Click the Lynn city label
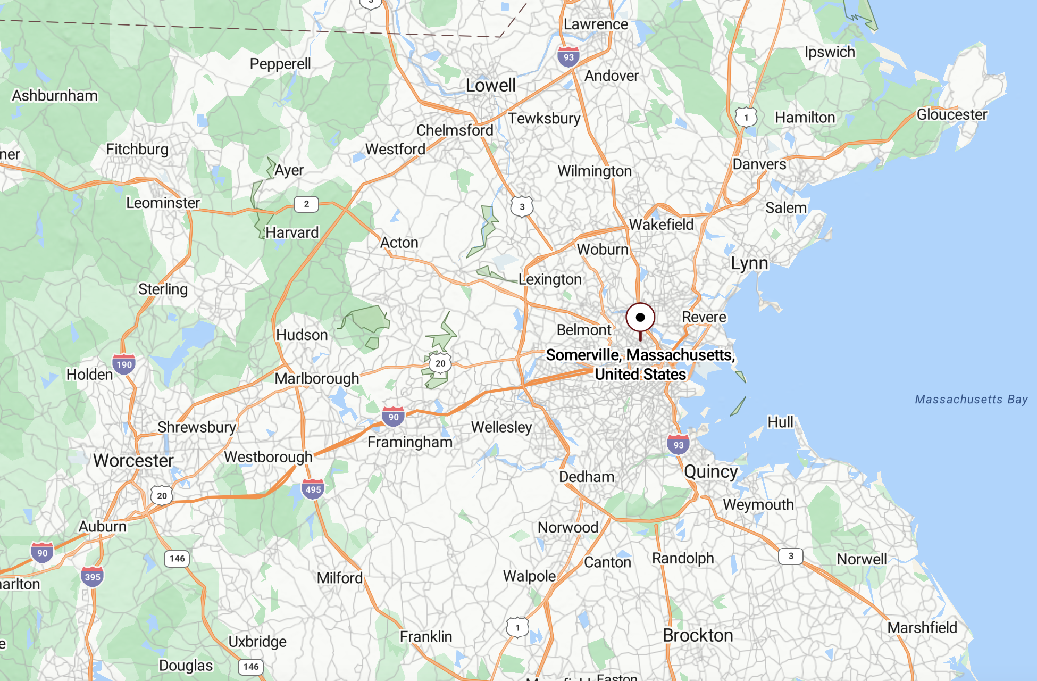 pyautogui.click(x=749, y=263)
